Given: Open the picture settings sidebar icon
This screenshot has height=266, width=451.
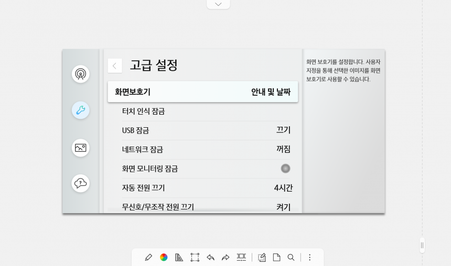Looking at the screenshot, I should [x=81, y=148].
